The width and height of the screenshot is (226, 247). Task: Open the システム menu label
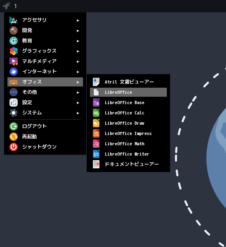pyautogui.click(x=32, y=113)
